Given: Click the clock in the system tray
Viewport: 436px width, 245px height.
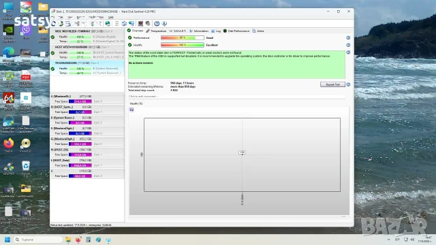Looking at the screenshot, I should coord(426,240).
